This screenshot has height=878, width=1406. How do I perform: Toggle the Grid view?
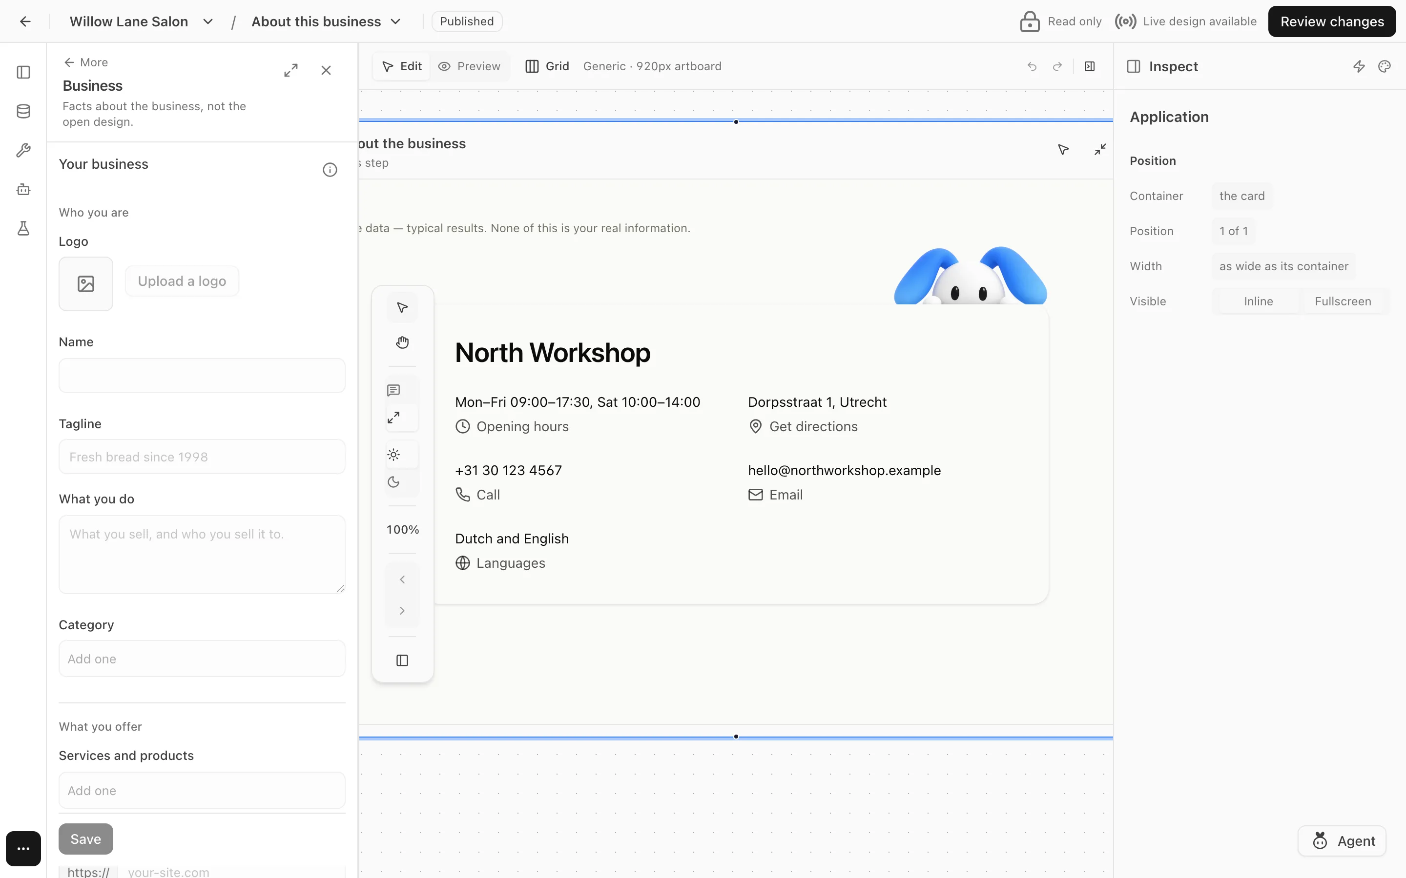click(547, 66)
